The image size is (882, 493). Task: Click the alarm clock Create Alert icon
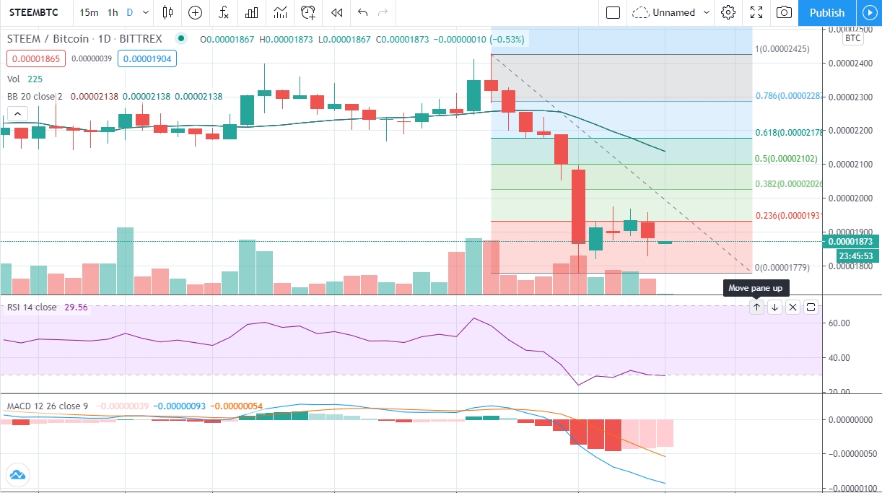click(x=308, y=12)
